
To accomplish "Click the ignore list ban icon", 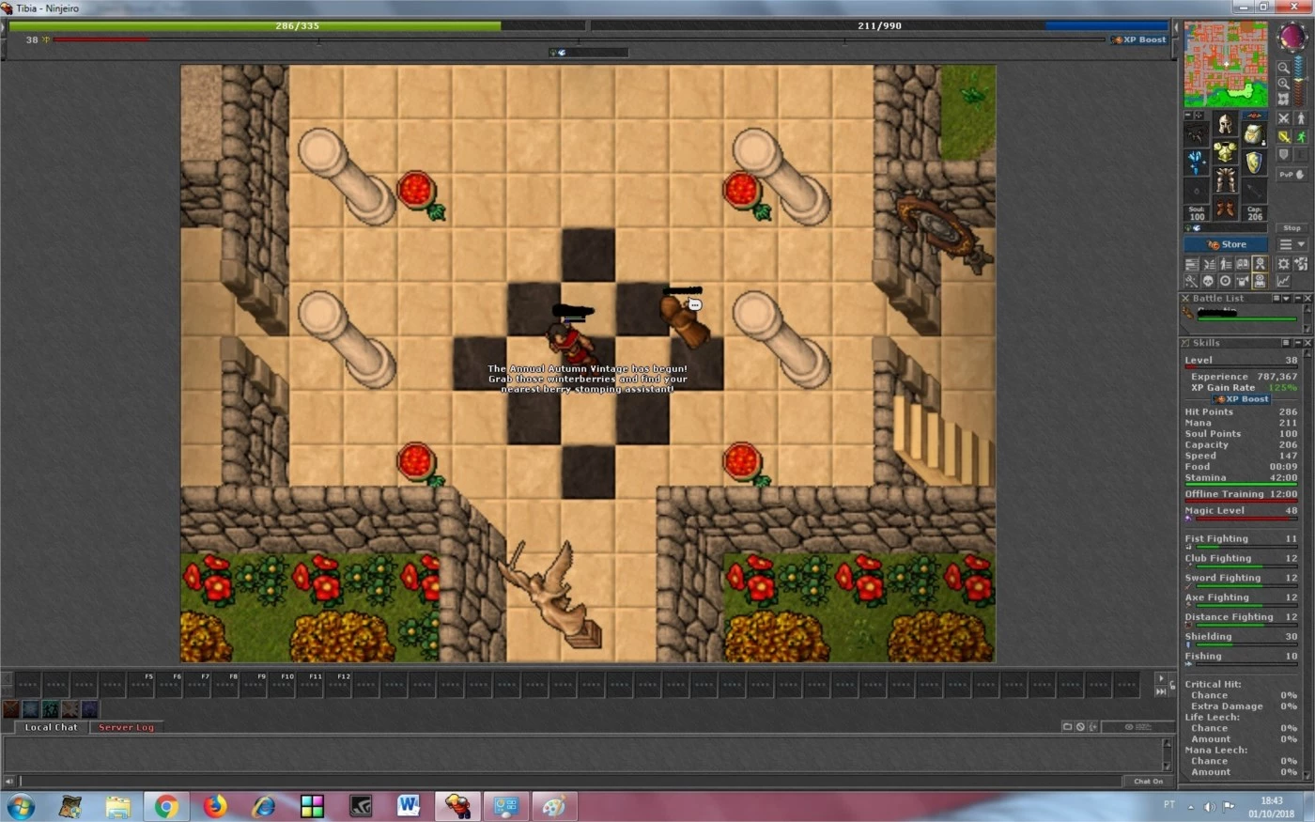I will coord(1080,727).
